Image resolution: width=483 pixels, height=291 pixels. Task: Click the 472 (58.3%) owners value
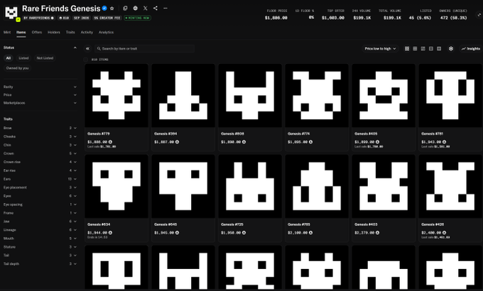453,18
